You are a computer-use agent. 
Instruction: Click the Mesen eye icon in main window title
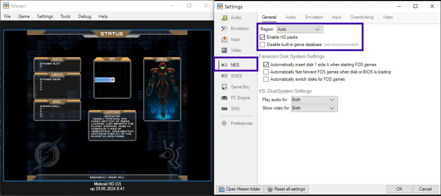(x=6, y=6)
